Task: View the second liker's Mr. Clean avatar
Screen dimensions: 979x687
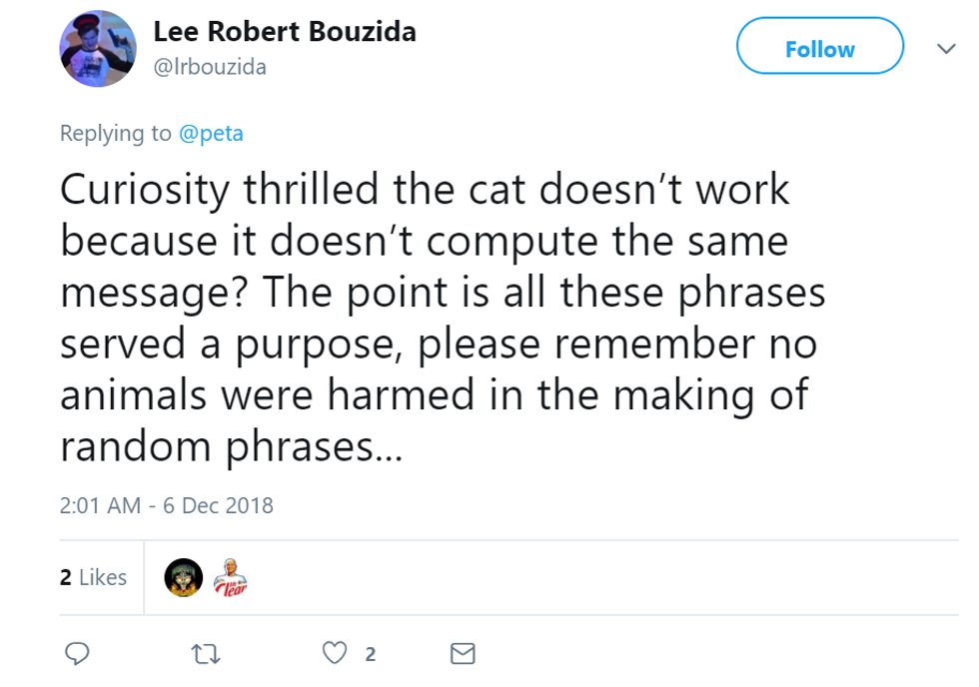Action: 230,577
